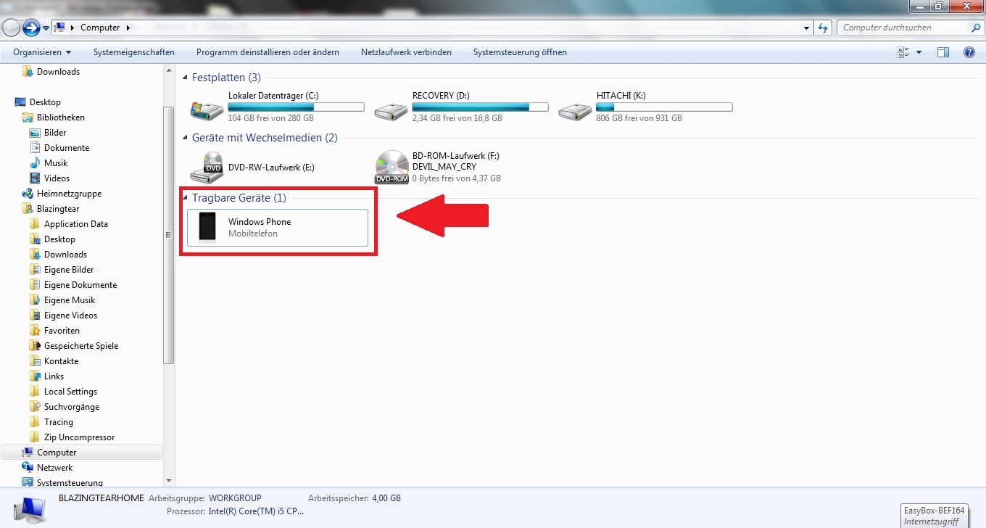986x528 pixels.
Task: Click Systemeigenschaften in the toolbar
Action: click(134, 52)
